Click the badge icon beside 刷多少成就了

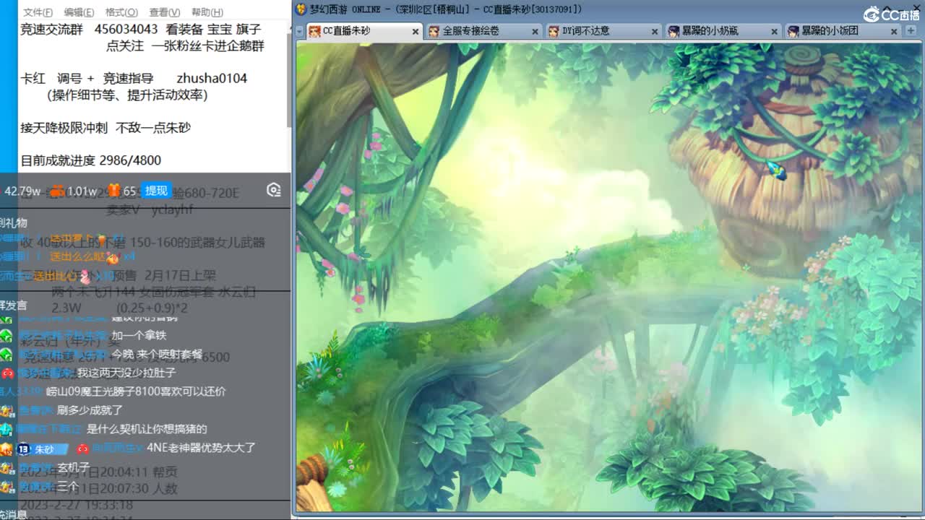[x=7, y=411]
